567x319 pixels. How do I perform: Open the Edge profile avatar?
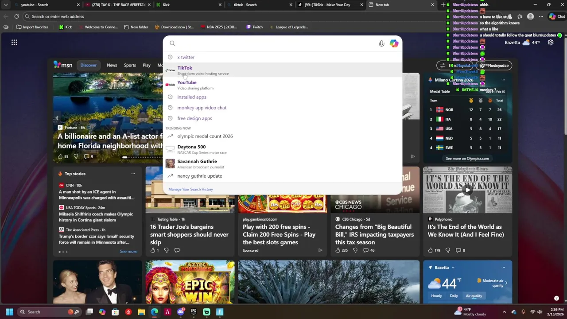(530, 16)
